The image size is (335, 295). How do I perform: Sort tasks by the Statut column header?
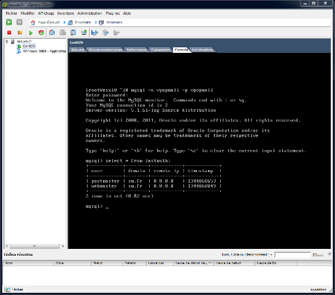(x=107, y=263)
